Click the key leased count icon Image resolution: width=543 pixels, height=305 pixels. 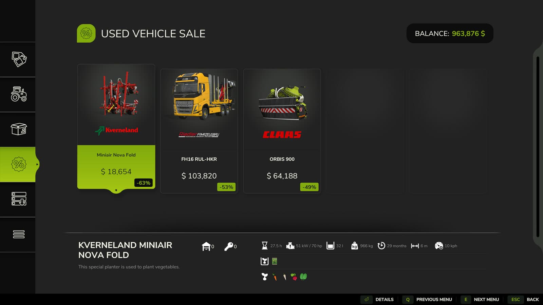coord(228,246)
